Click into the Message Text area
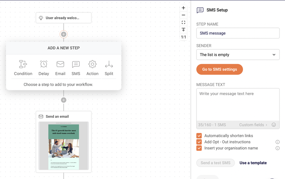The image size is (285, 179). coord(238,105)
